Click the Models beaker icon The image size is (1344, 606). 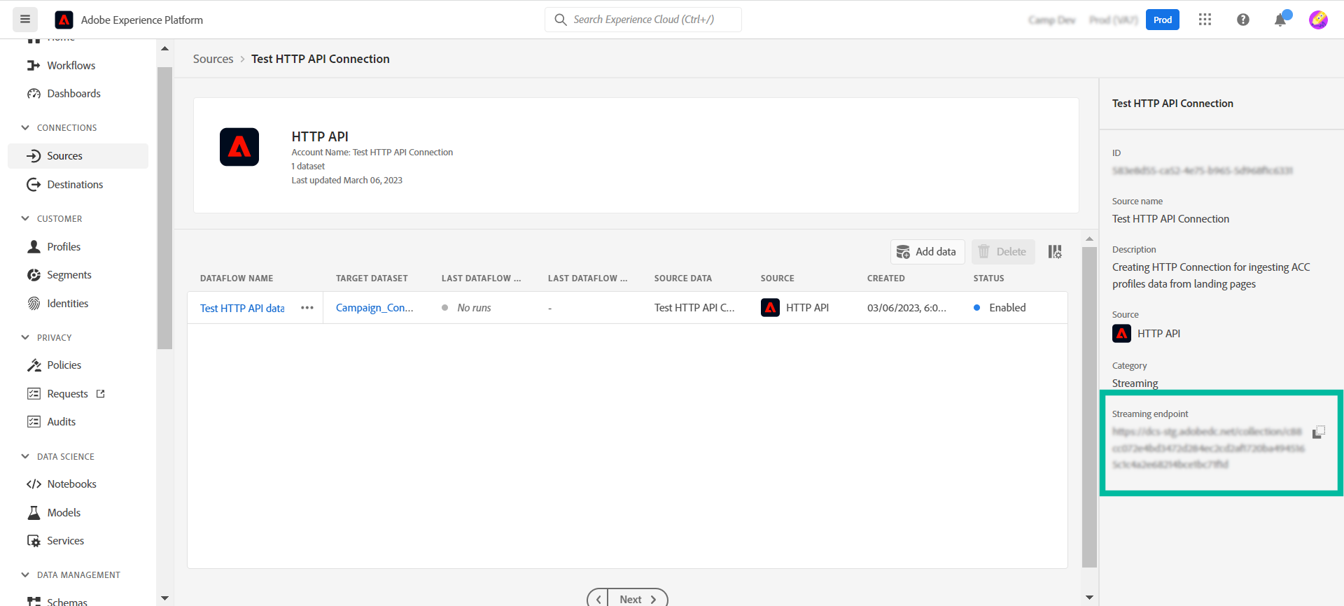[x=34, y=513]
